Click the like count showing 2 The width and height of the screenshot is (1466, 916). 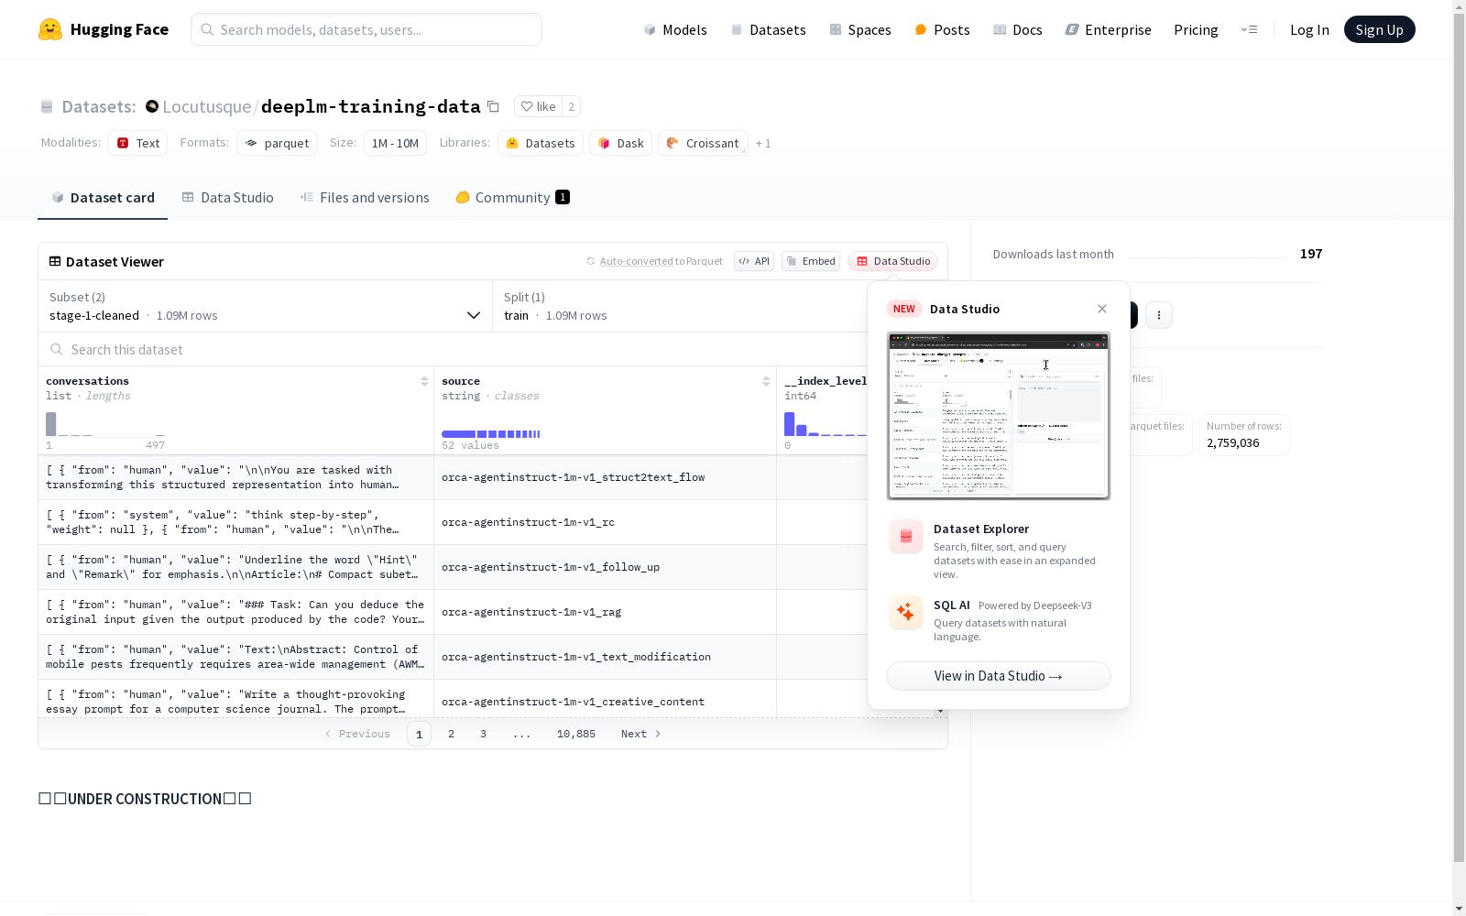pyautogui.click(x=571, y=106)
